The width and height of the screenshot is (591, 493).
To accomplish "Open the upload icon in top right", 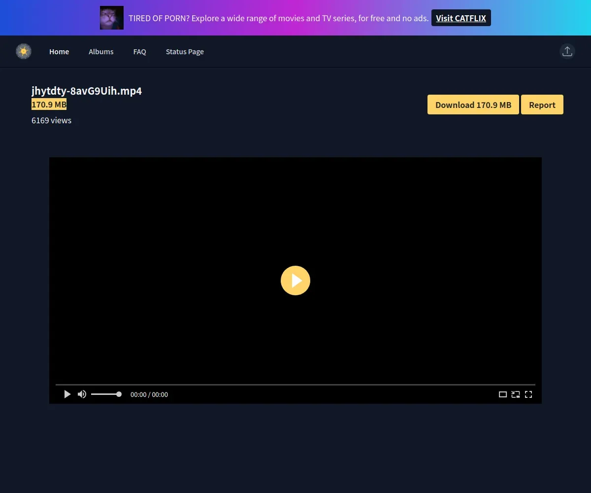I will tap(567, 51).
